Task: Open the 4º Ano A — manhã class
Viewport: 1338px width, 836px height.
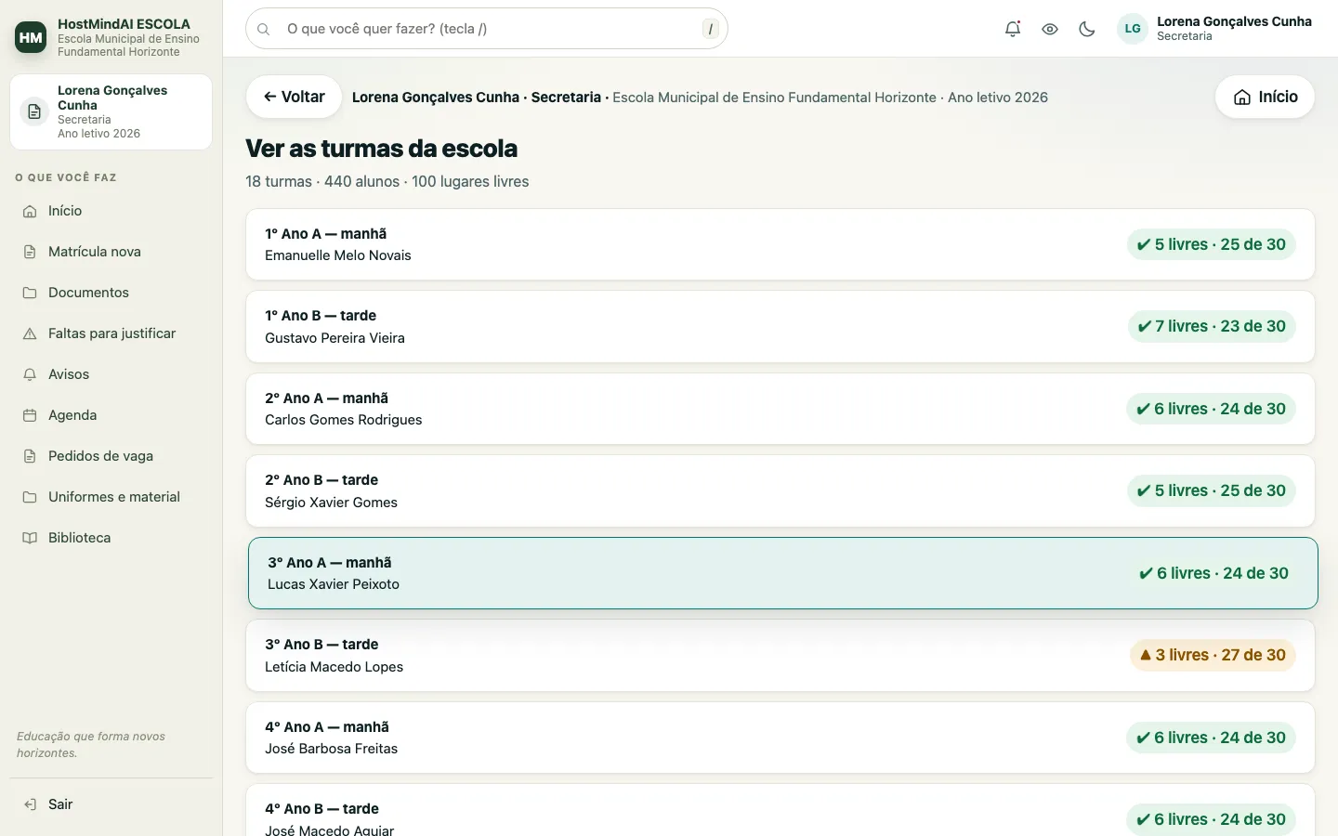Action: [780, 738]
